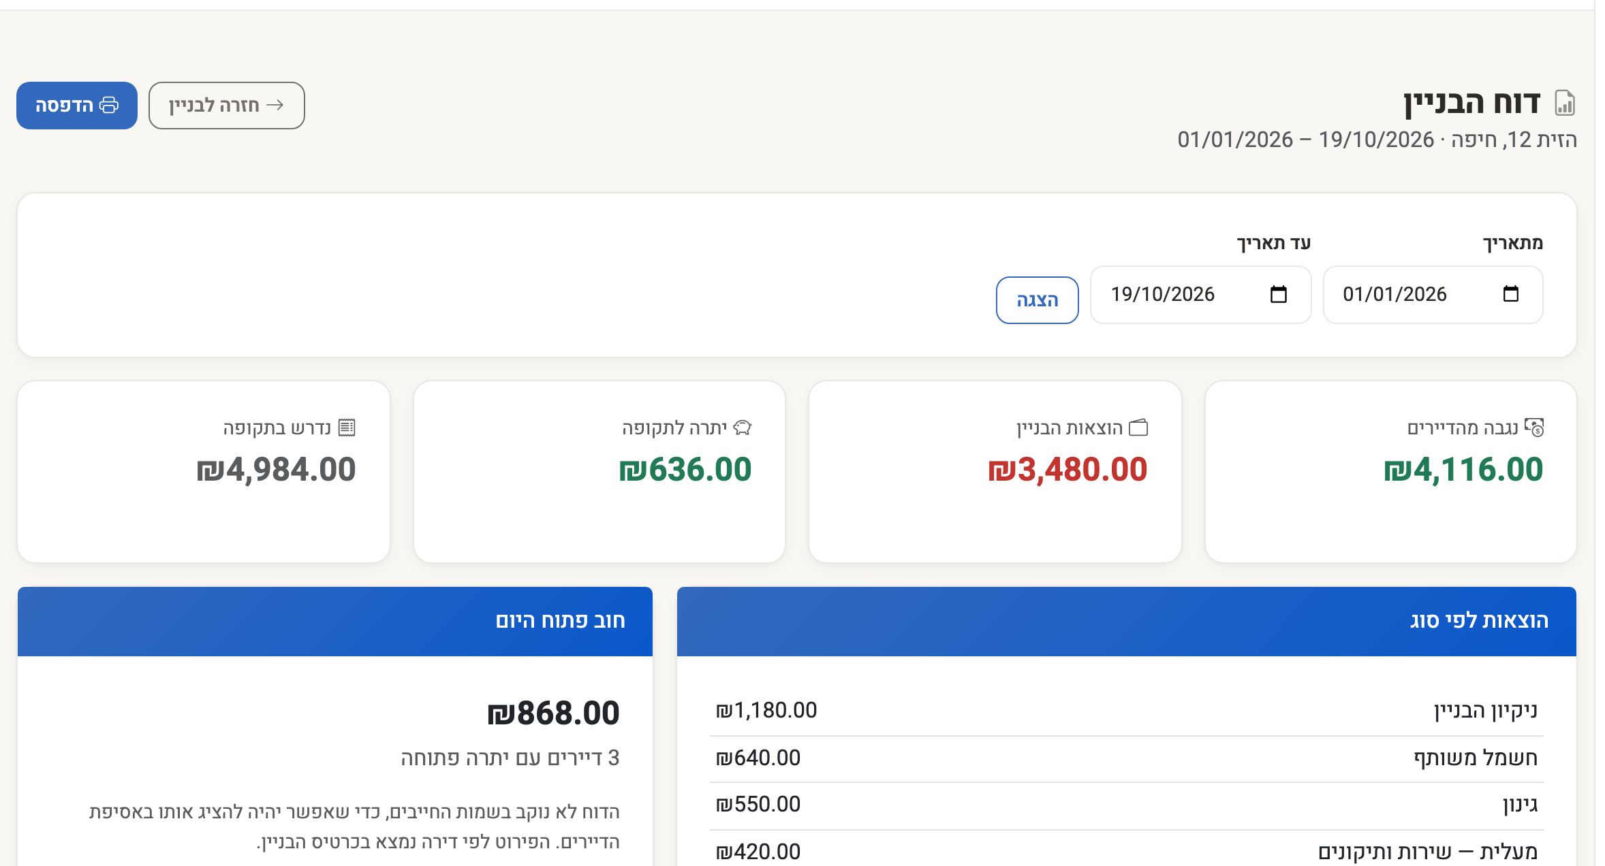The height and width of the screenshot is (866, 1605).
Task: Select the ₪3,480.00 expenses amount
Action: pos(1068,470)
